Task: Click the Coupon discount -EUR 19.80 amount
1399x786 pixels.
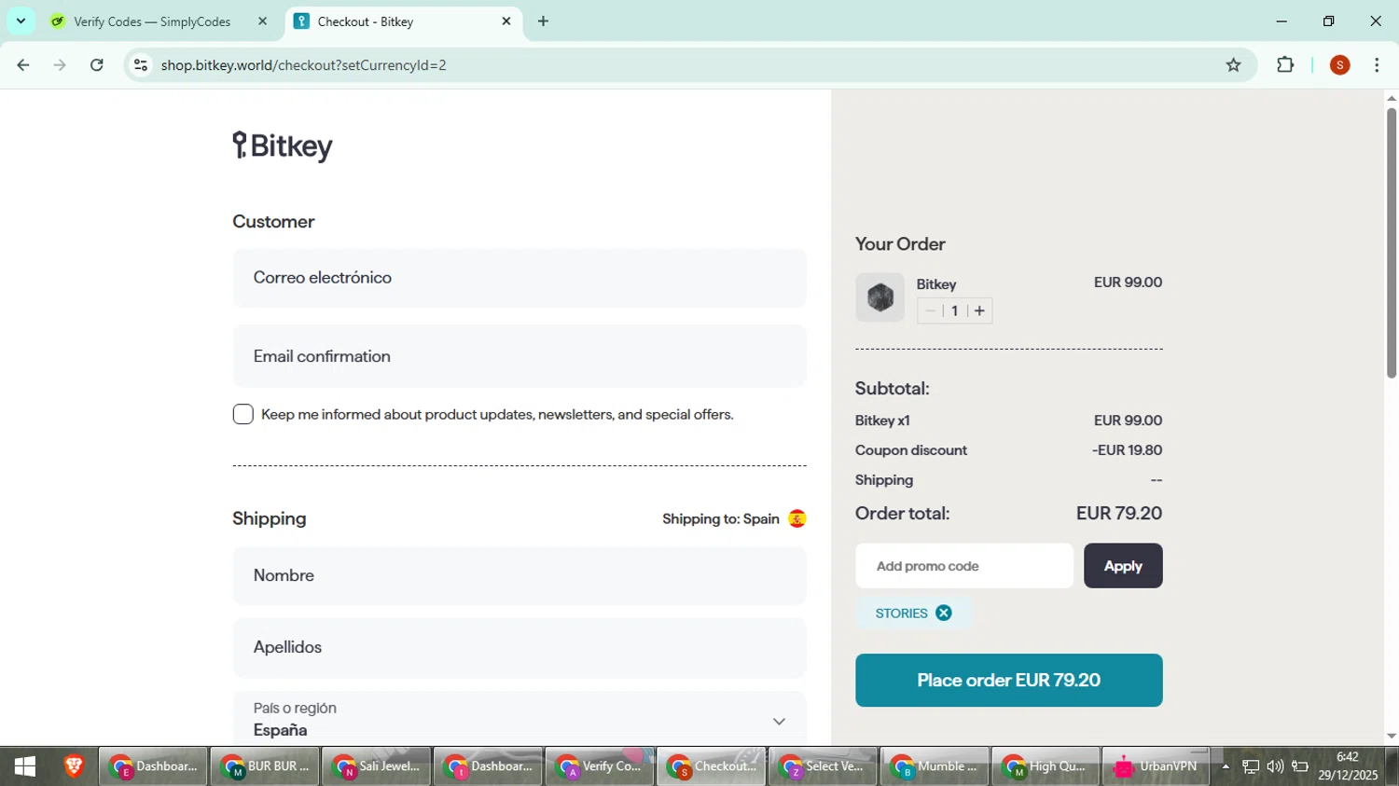Action: pos(1127,450)
